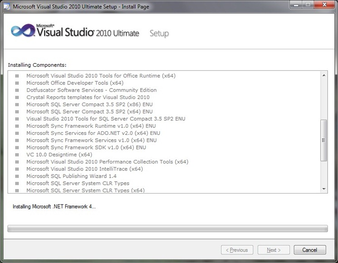Select 'Microsoft Visual Studio 2010 IntelliTrace (x64)'

[x=84, y=169]
